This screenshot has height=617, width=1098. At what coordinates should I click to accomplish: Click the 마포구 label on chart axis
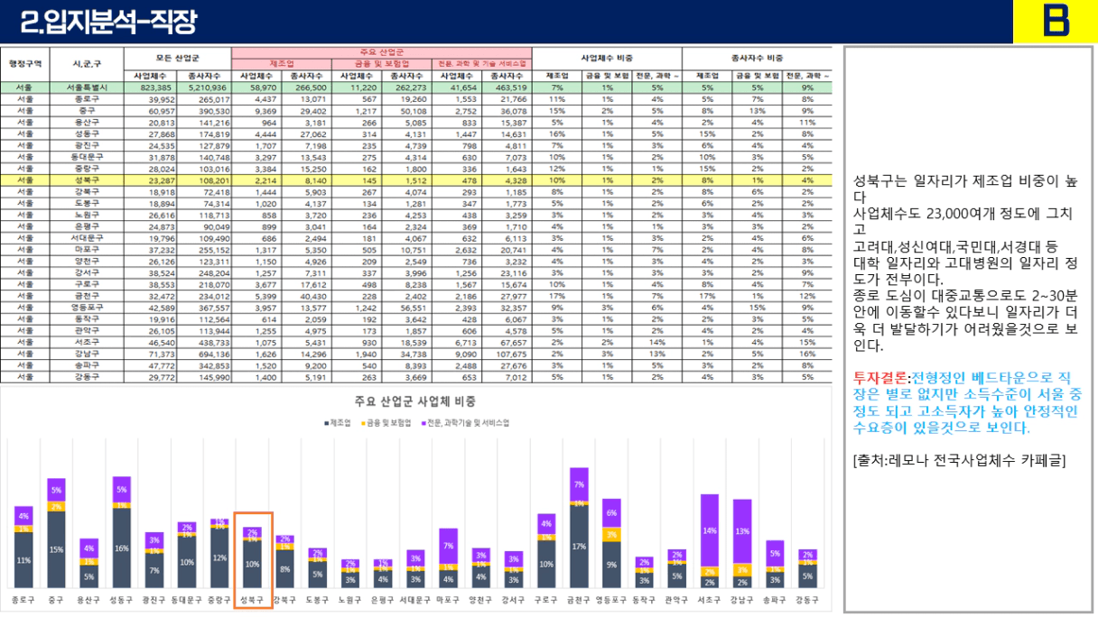[449, 599]
